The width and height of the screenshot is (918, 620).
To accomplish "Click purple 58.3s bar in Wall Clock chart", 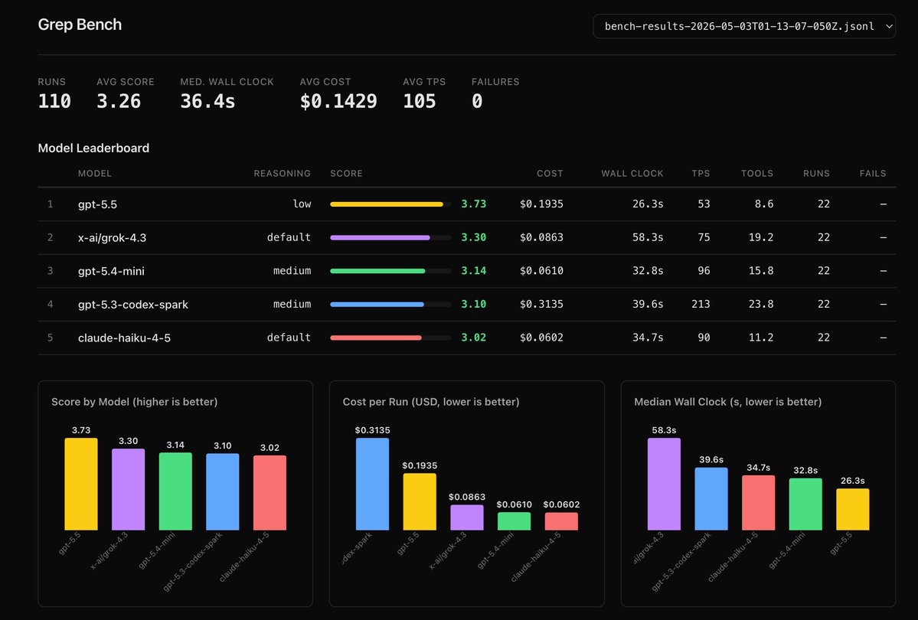I will (664, 485).
